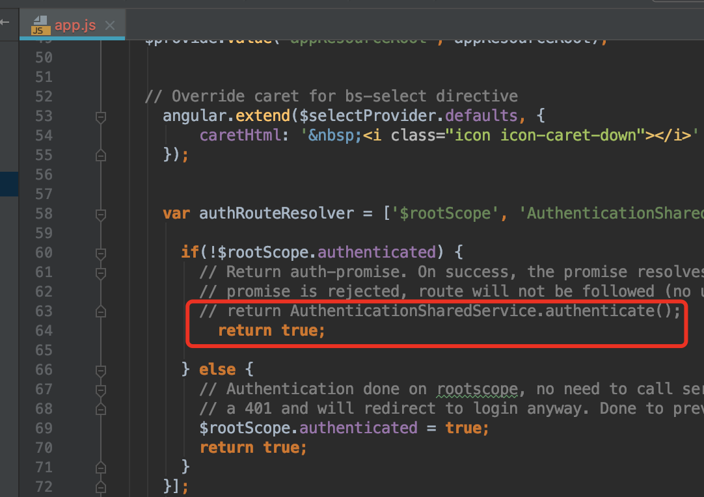This screenshot has width=704, height=497.
Task: Click the closing '}];' on line 72
Action: tap(176, 487)
